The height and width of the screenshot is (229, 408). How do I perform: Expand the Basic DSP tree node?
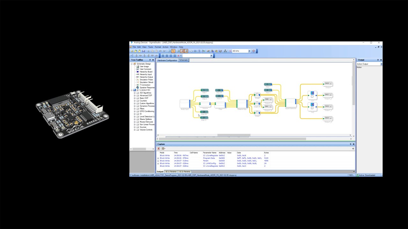[135, 98]
